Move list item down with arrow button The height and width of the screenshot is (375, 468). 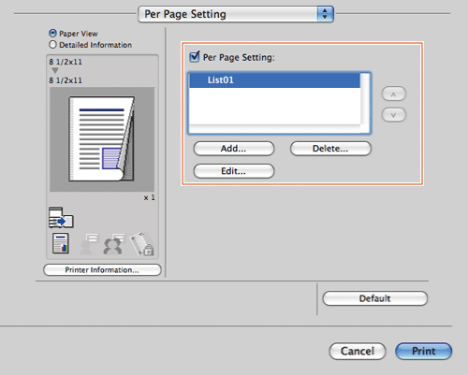[x=394, y=115]
